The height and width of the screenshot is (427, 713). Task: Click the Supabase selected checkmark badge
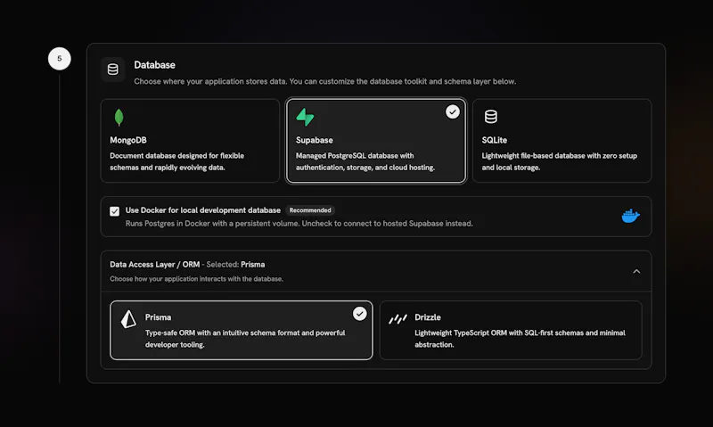coord(452,111)
